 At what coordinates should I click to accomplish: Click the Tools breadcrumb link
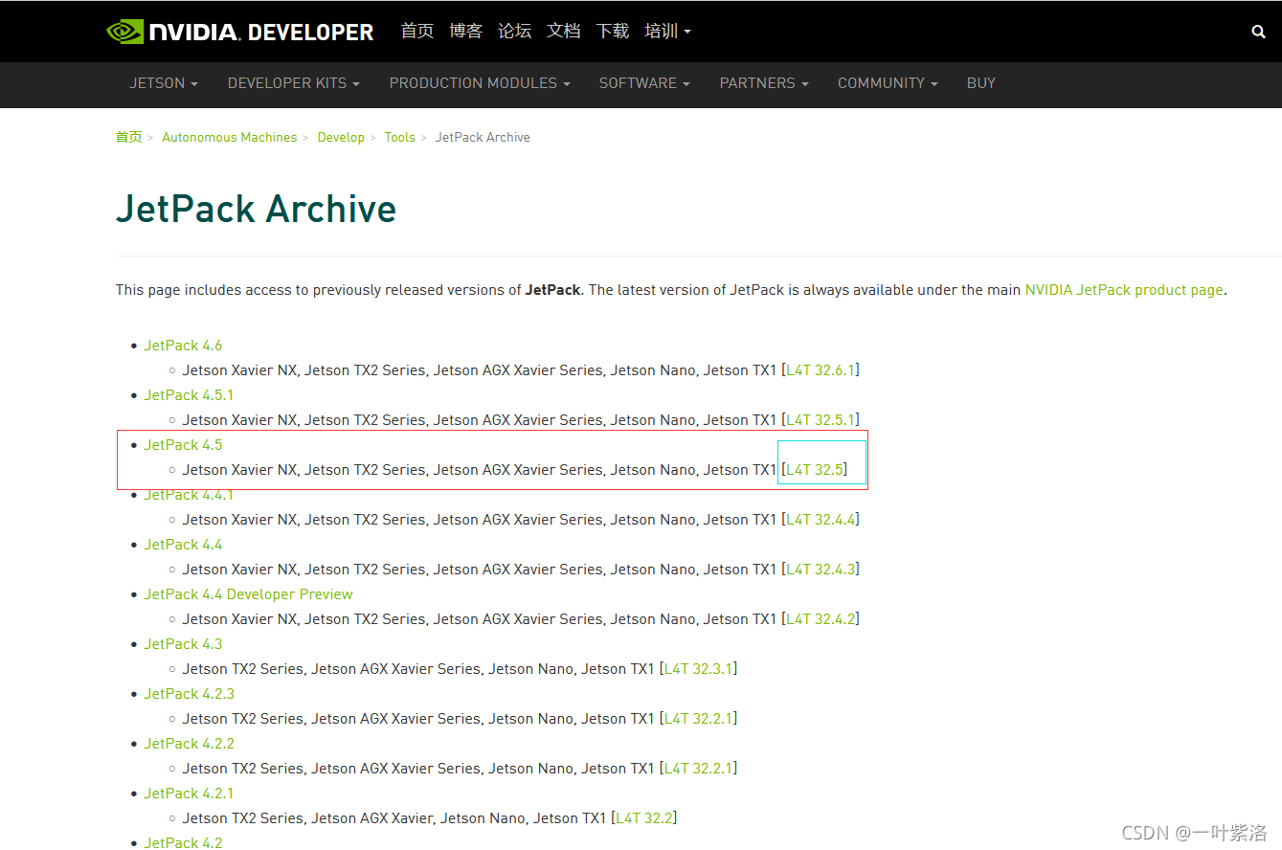[399, 138]
